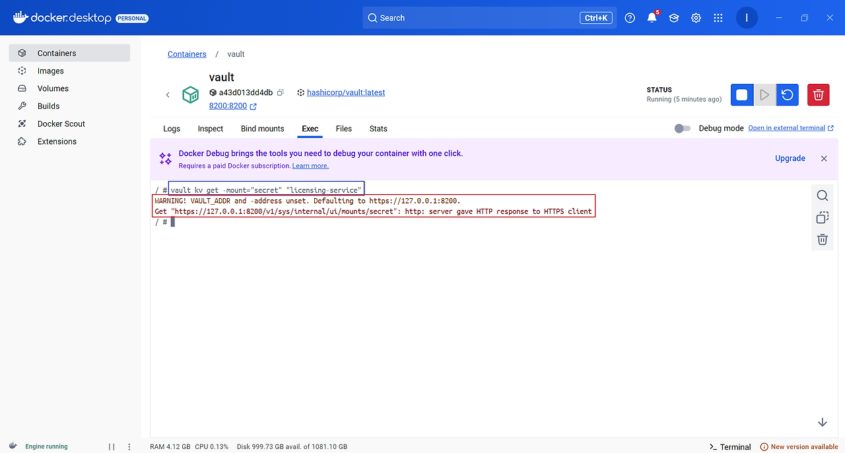The height and width of the screenshot is (453, 845).
Task: Click the Start play button
Action: click(x=764, y=95)
